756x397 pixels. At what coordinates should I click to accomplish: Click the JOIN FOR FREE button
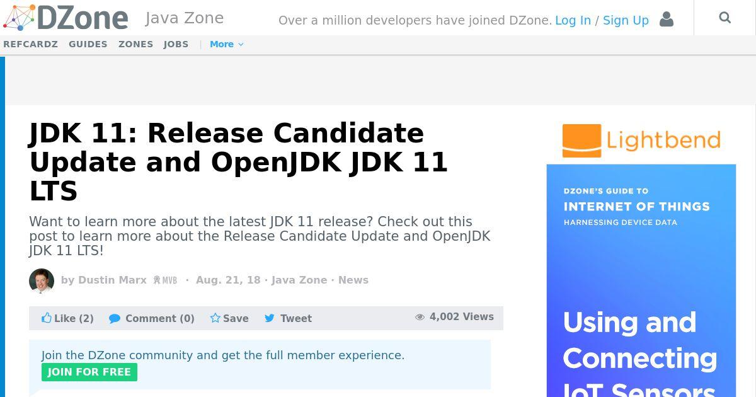[x=89, y=372]
